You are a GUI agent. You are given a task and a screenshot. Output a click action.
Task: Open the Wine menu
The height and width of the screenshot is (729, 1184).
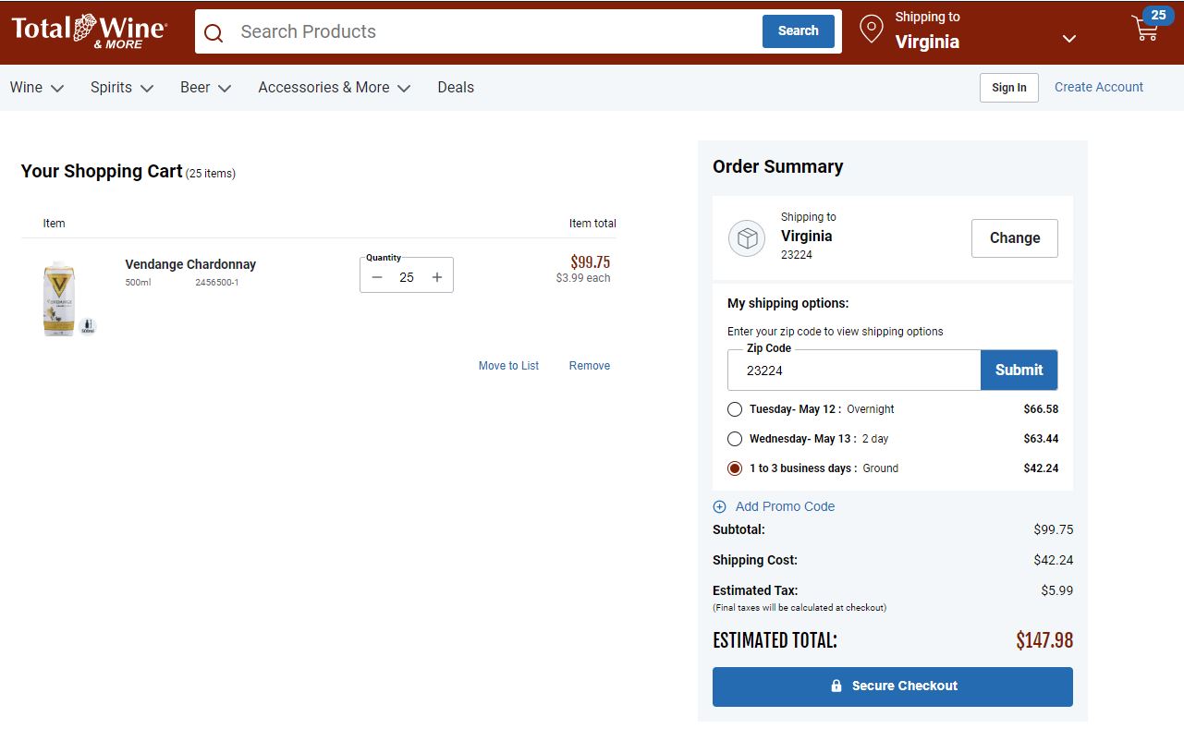[37, 88]
